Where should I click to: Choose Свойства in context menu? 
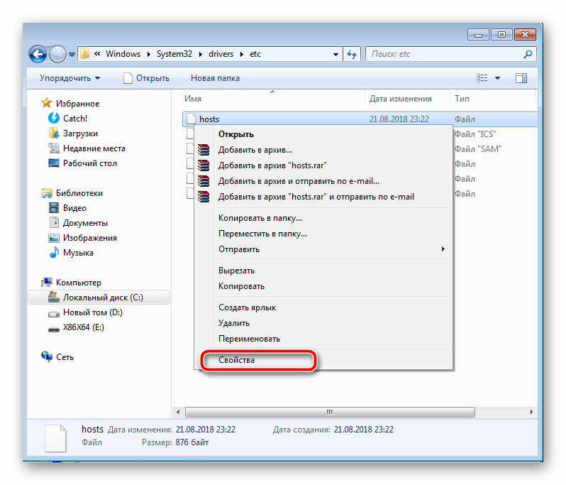[323, 360]
